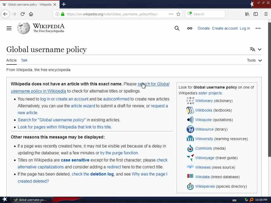Click the green secure padlock icon
Screen dimensions: 271x203
pyautogui.click(x=63, y=14)
